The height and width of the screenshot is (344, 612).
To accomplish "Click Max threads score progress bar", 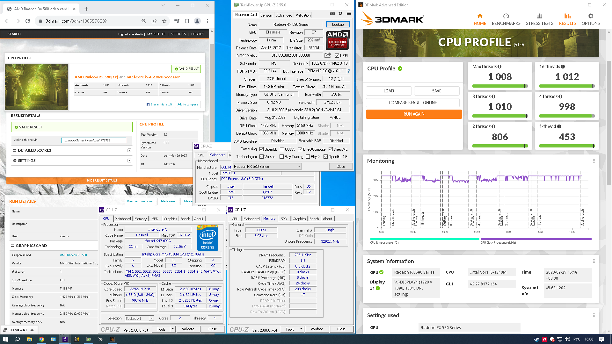I will 500,86.
